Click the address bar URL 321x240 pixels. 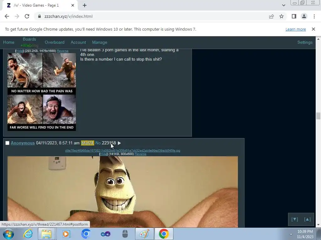(x=68, y=16)
